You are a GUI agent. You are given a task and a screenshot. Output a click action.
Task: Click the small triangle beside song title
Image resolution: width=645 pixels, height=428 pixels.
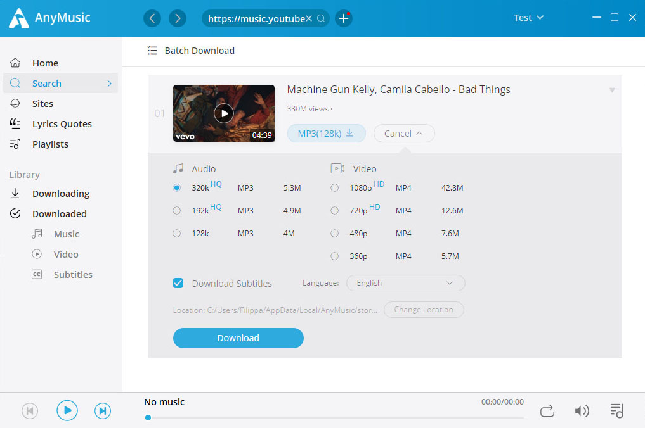612,90
